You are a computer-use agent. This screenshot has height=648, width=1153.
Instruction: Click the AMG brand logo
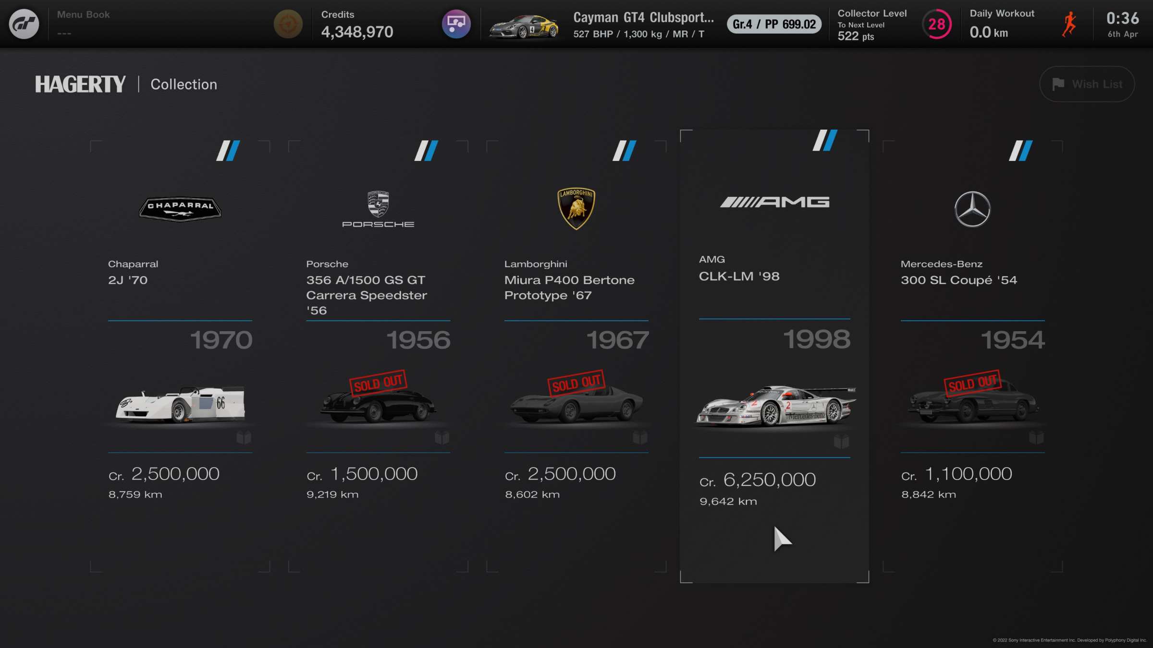pos(774,202)
